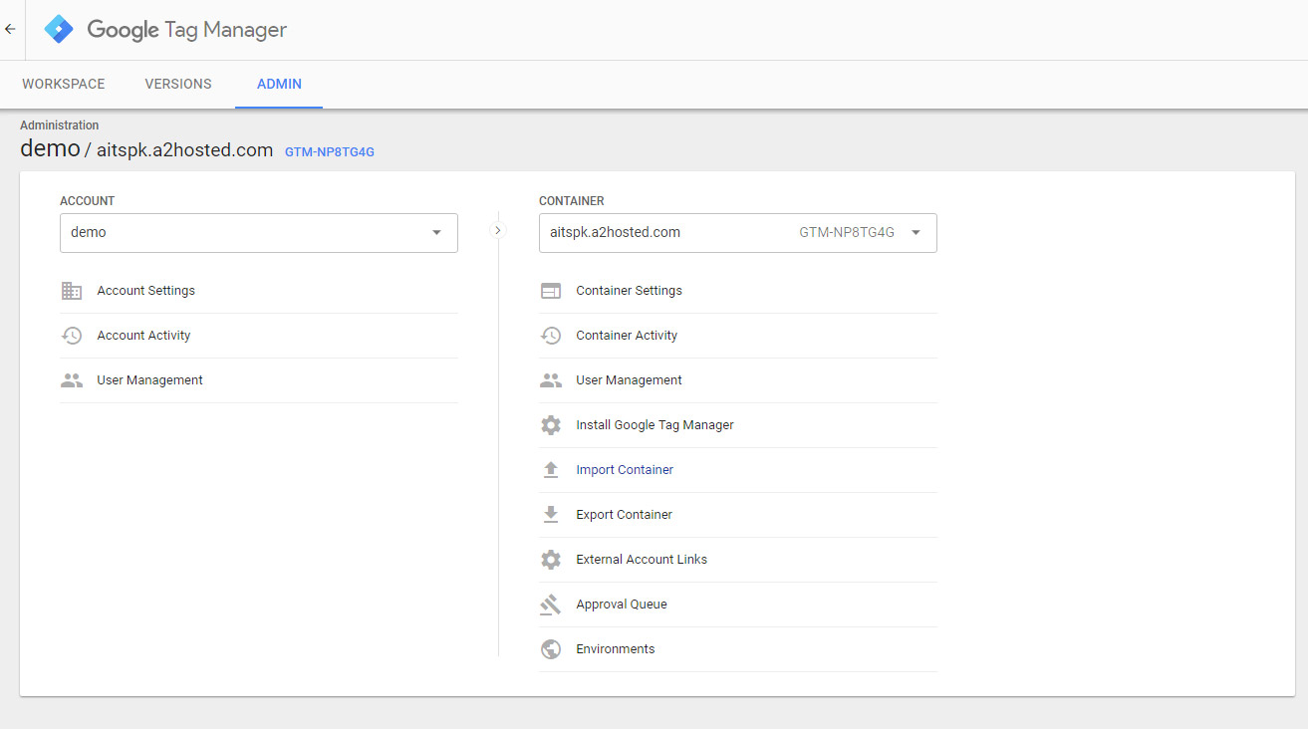This screenshot has height=729, width=1308.
Task: Click the Export Container download icon
Action: 551,515
